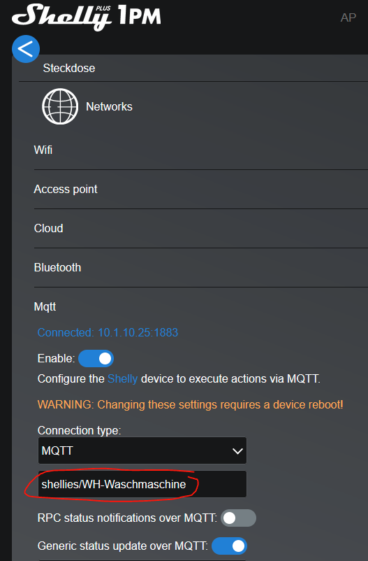This screenshot has height=561, width=368.
Task: Click the Networks globe icon
Action: point(60,106)
